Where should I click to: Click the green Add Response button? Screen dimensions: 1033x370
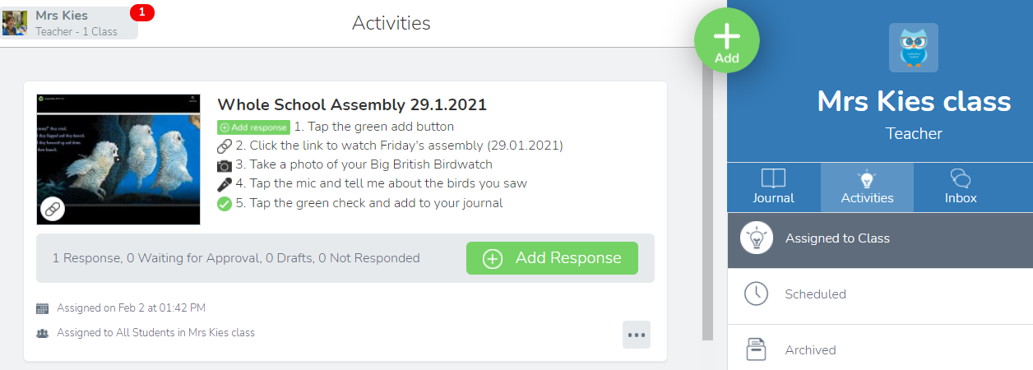click(552, 258)
